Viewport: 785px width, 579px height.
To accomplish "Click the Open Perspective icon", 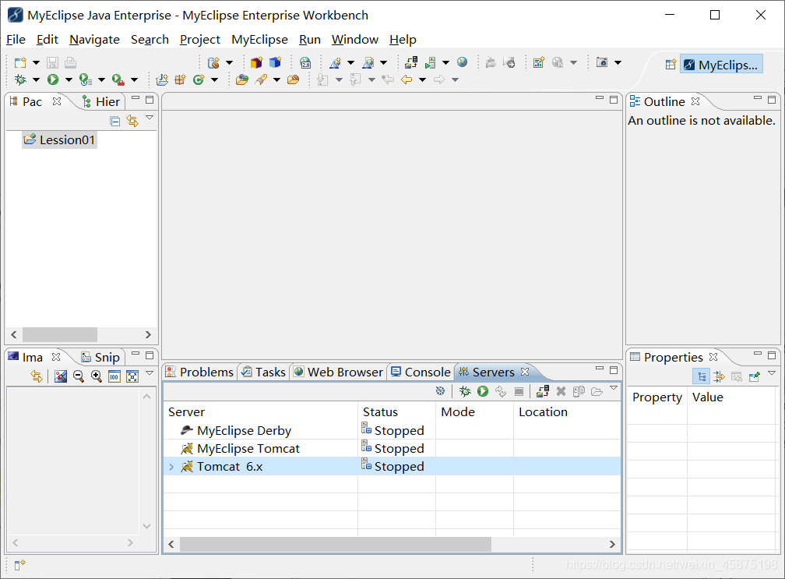I will click(671, 65).
